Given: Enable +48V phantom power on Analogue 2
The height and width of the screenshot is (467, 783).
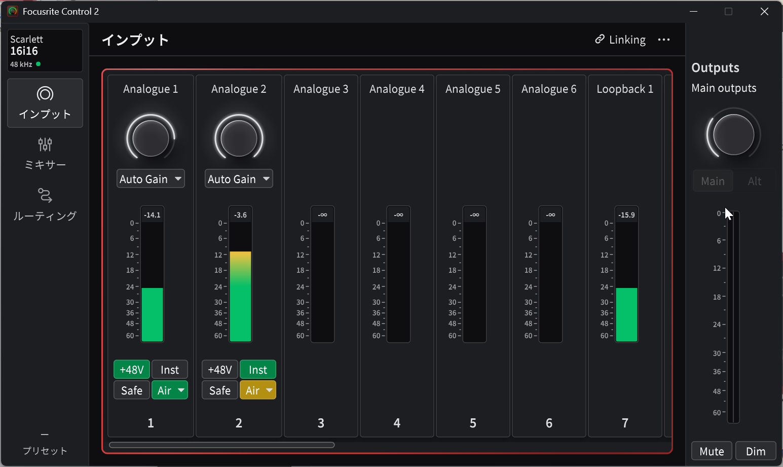Looking at the screenshot, I should point(220,370).
